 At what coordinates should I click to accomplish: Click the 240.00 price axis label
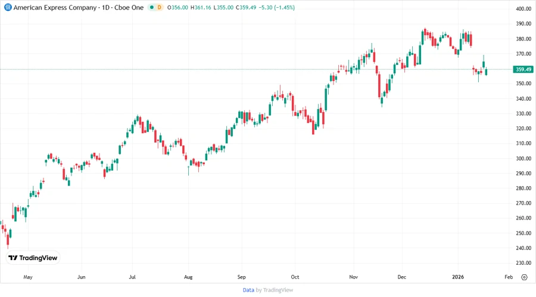[x=523, y=248]
